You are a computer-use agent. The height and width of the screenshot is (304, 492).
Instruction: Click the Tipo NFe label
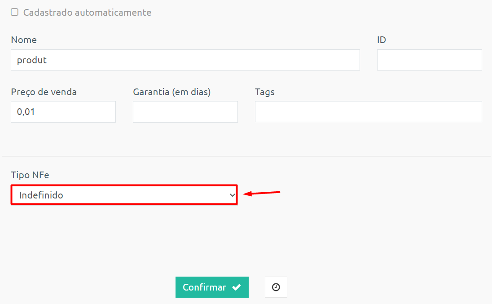click(30, 175)
